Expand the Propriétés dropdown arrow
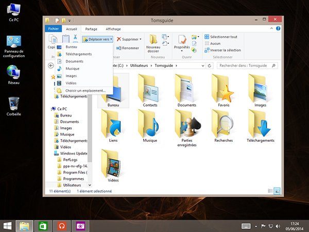The image size is (309, 232). (x=182, y=51)
